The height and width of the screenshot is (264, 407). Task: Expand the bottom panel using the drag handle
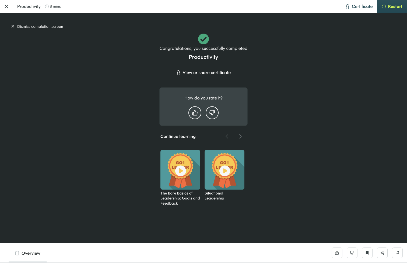point(203,246)
